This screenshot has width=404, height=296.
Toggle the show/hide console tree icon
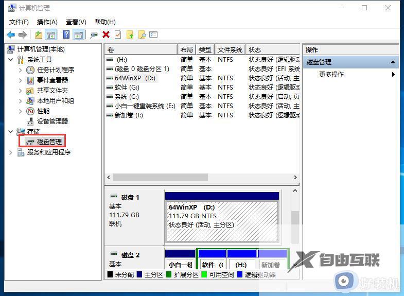[x=51, y=34]
